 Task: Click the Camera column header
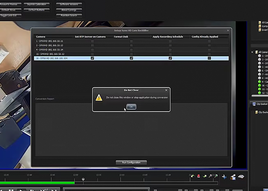click(x=41, y=37)
